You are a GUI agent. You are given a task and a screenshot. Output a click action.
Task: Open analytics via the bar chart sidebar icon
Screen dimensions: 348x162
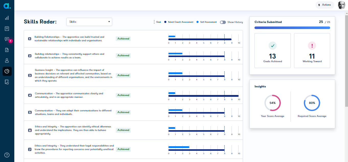coord(7,18)
